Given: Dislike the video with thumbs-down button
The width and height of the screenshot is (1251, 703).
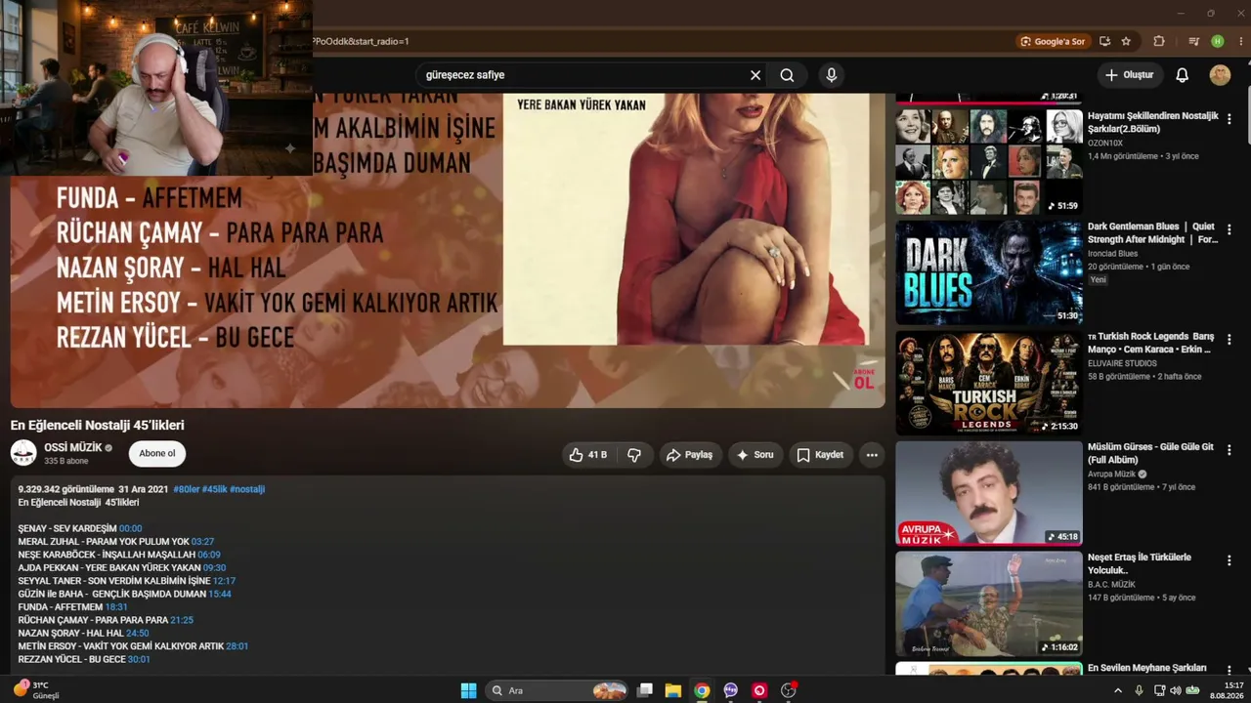Looking at the screenshot, I should (x=634, y=455).
